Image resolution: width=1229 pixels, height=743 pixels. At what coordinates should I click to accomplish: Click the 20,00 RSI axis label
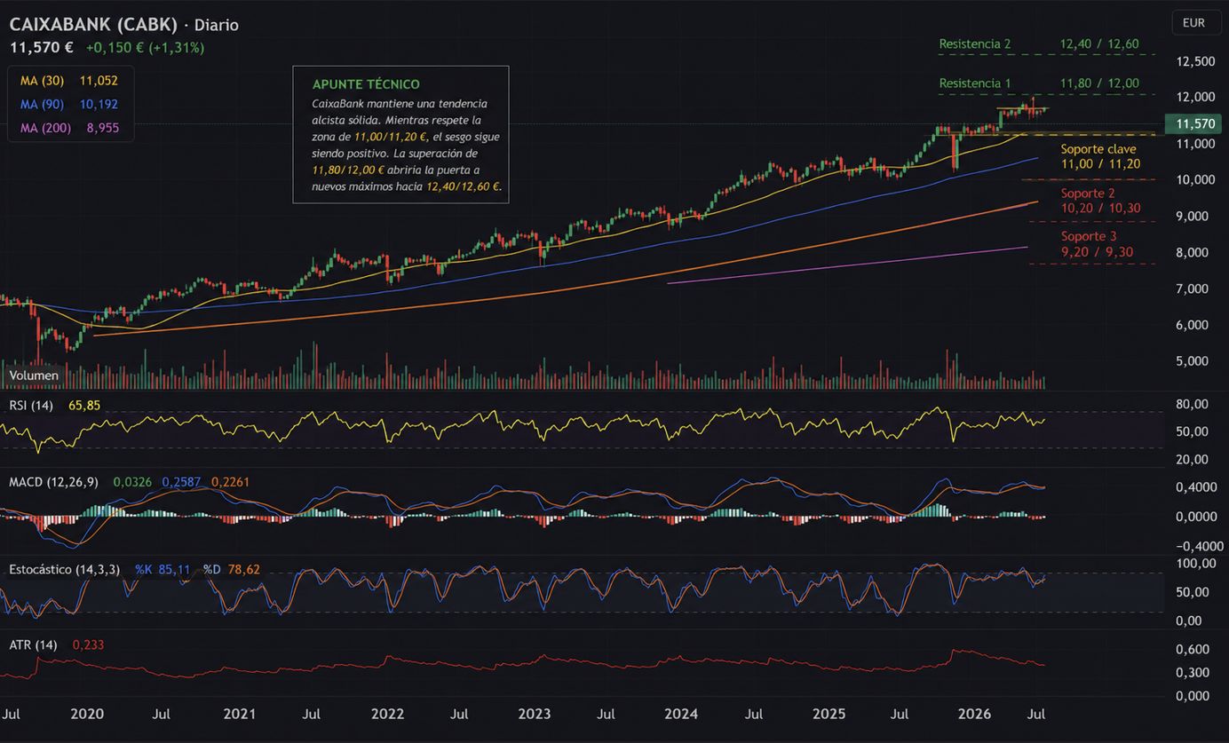coord(1193,459)
